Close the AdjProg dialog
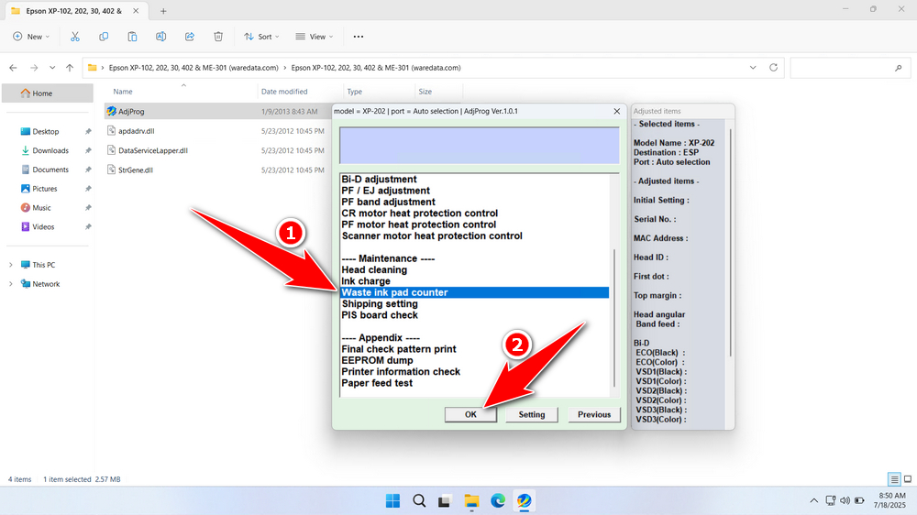 pyautogui.click(x=617, y=111)
